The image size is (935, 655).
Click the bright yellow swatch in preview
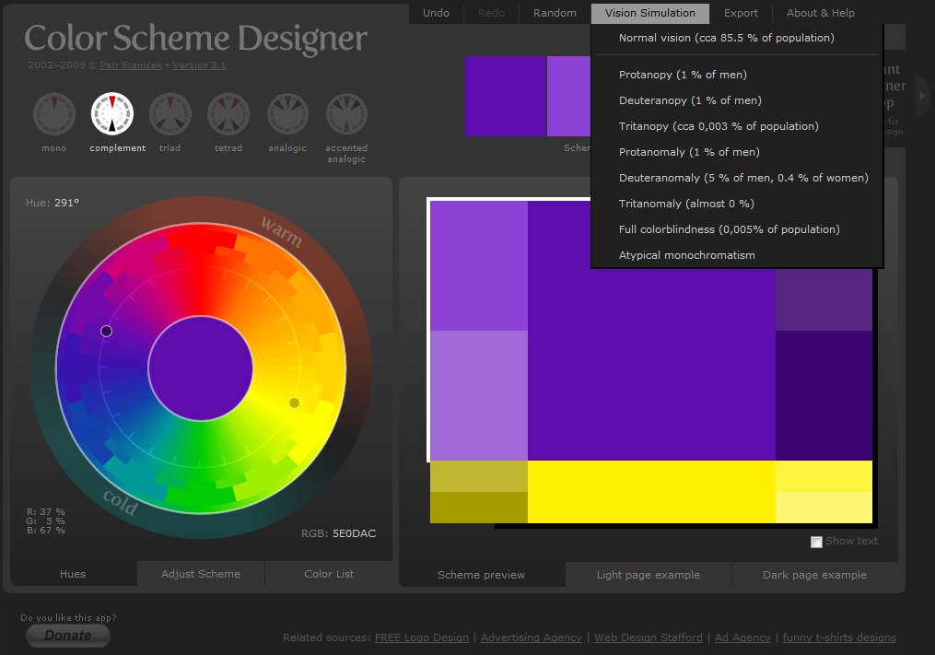650,491
